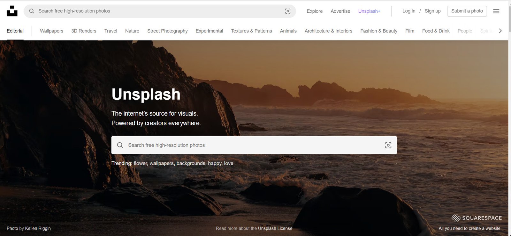The image size is (511, 236).
Task: Open the hamburger menu icon
Action: pyautogui.click(x=496, y=11)
